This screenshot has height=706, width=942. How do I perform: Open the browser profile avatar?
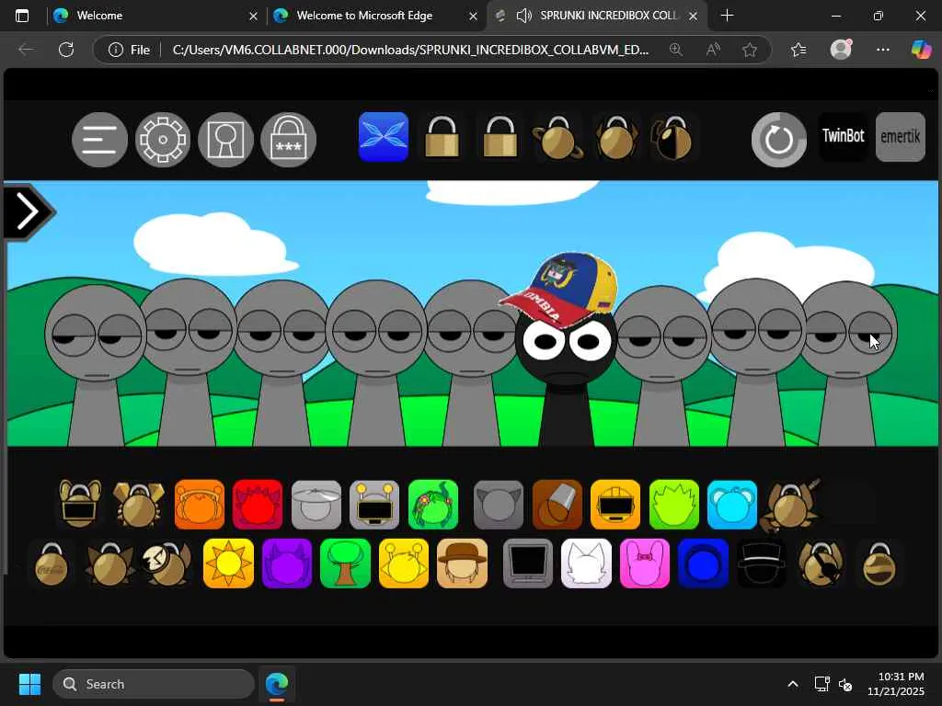[x=841, y=50]
